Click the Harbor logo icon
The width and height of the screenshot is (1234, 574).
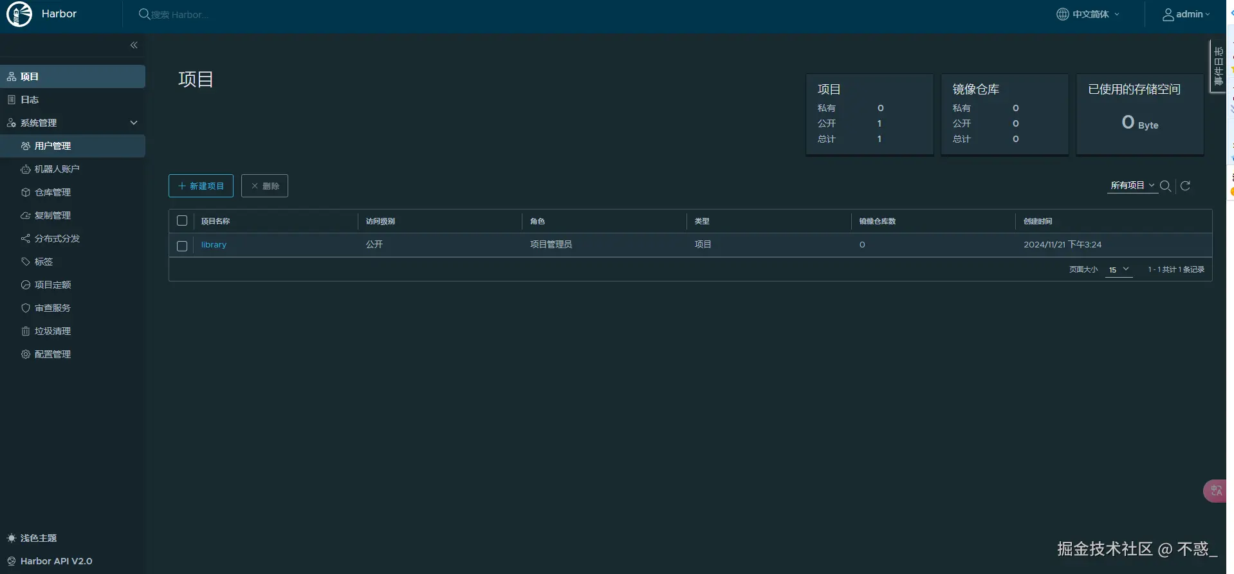pos(19,14)
